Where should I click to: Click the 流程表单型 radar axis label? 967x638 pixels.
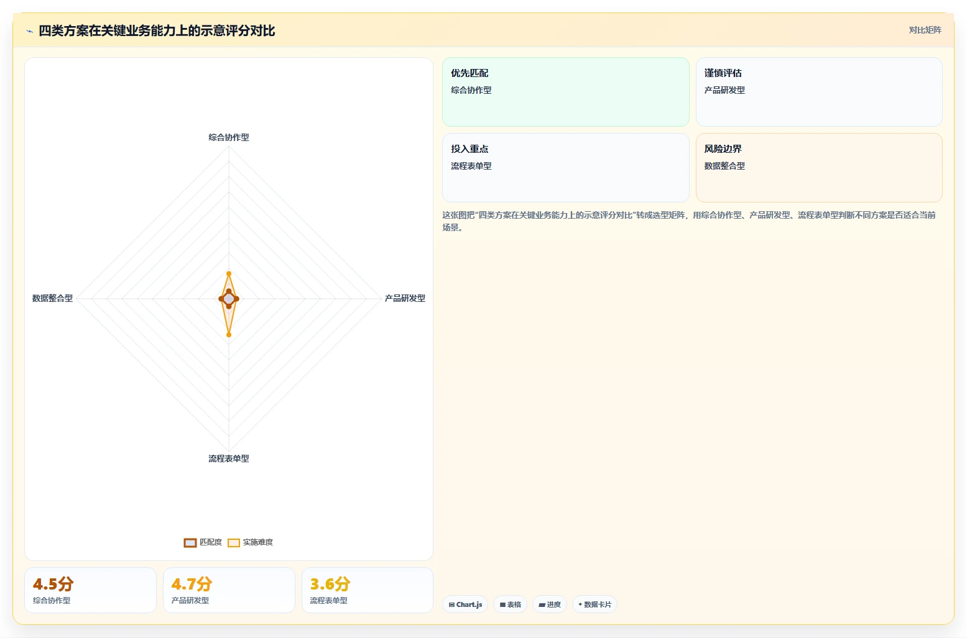point(229,458)
